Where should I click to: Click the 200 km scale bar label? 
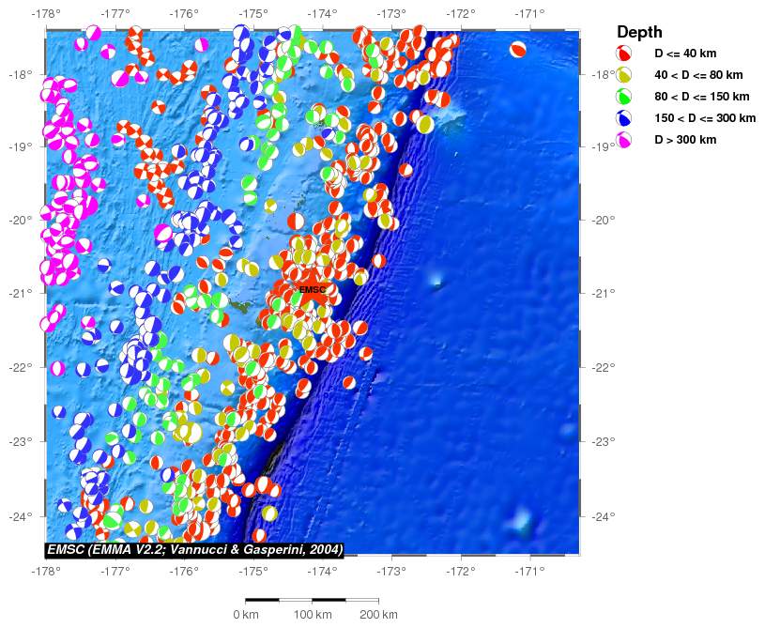pyautogui.click(x=378, y=615)
